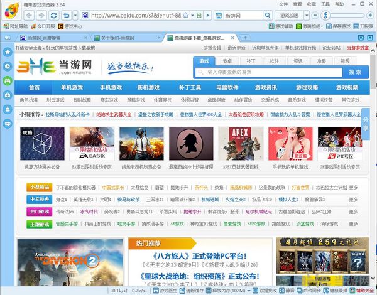This screenshot has width=377, height=295.
Task: Click 键鼠录播 in the status bar
Action: [x=336, y=291]
